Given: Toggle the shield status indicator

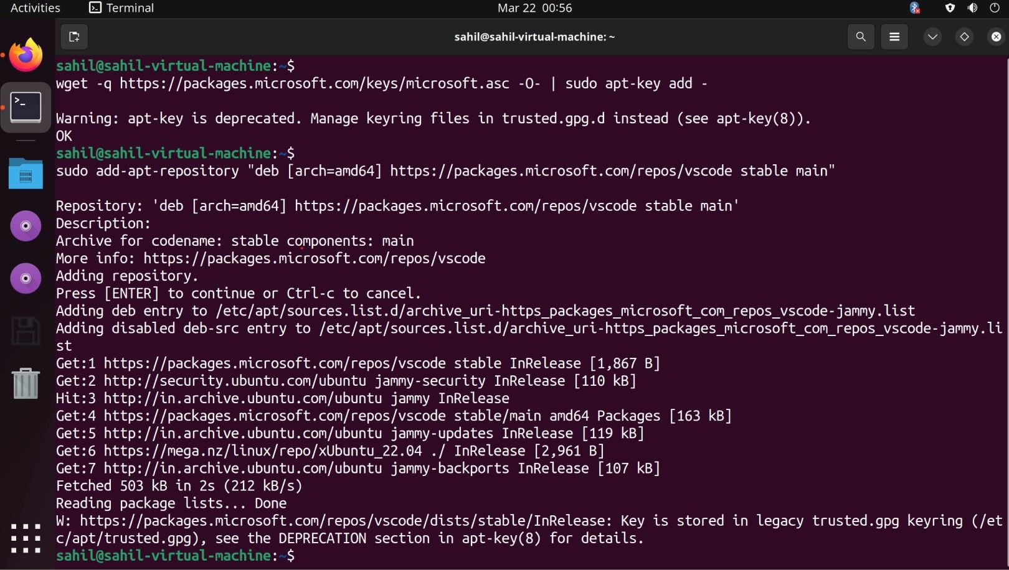Looking at the screenshot, I should click(949, 7).
